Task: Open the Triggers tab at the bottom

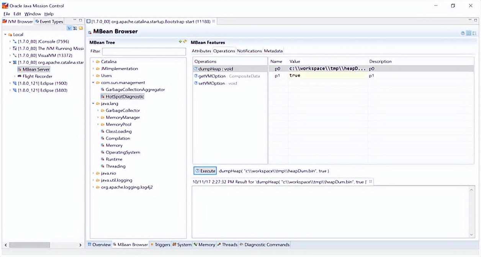Action: coord(160,244)
